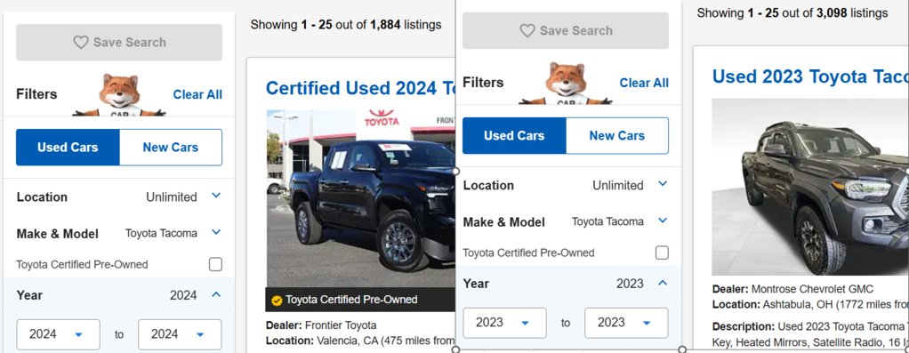The image size is (909, 353).
Task: Click the heart icon in left Save Search
Action: (x=81, y=43)
